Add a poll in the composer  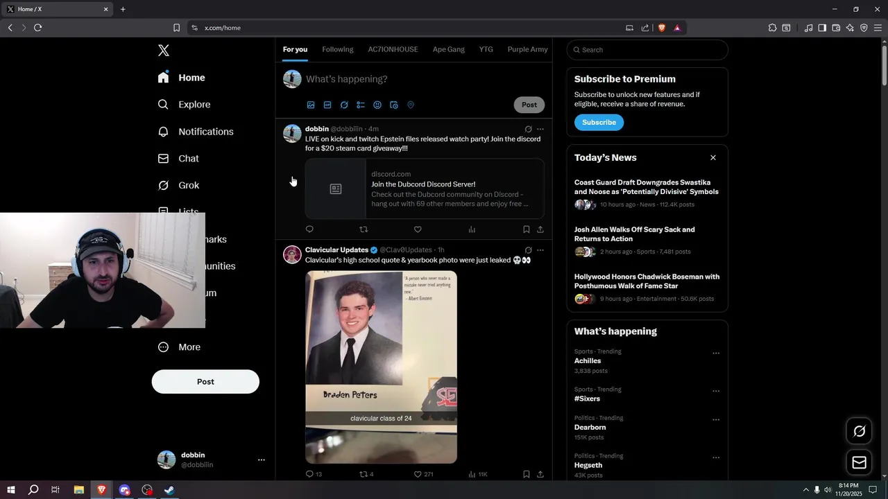click(361, 105)
